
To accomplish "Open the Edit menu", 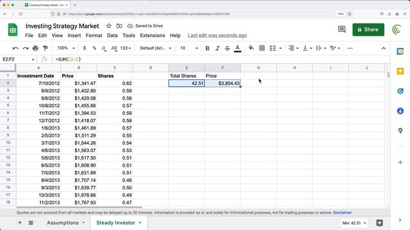I will [x=42, y=36].
